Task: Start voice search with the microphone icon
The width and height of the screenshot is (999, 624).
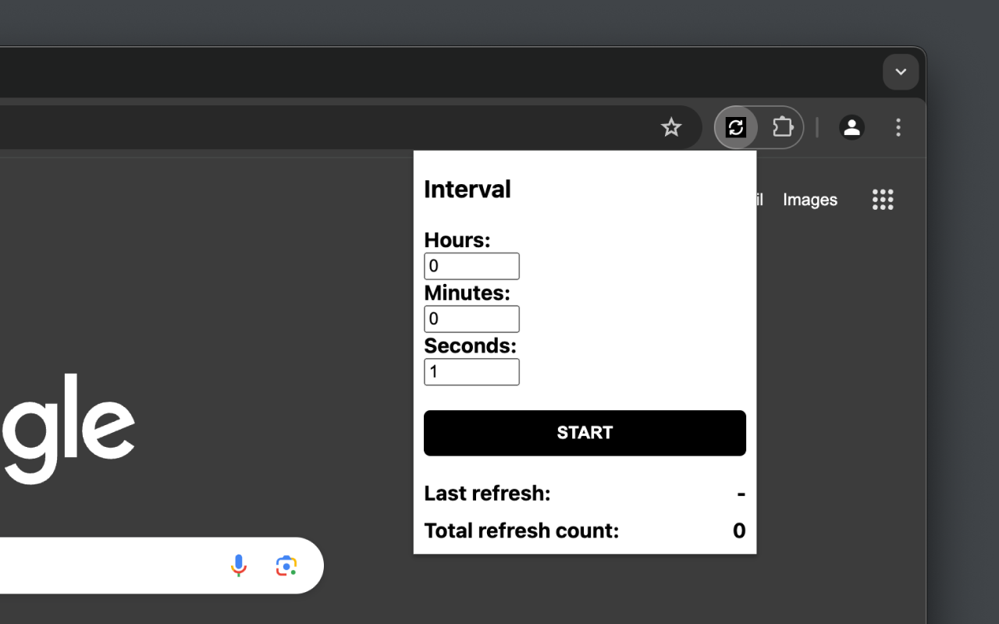Action: [x=239, y=565]
